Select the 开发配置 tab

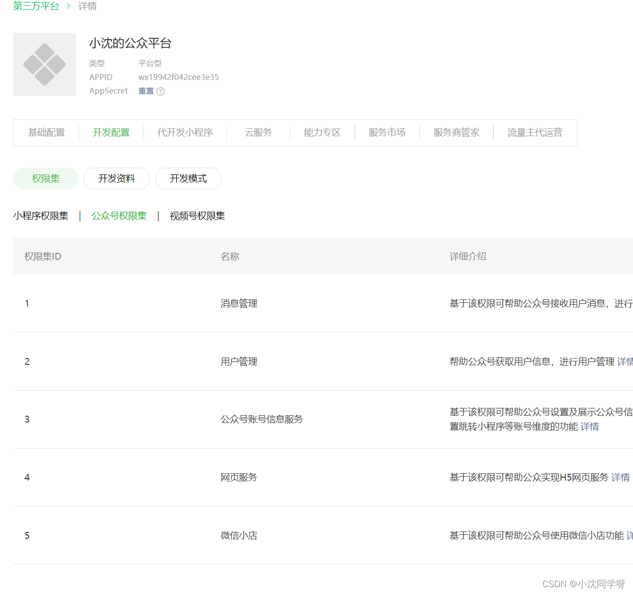point(111,133)
